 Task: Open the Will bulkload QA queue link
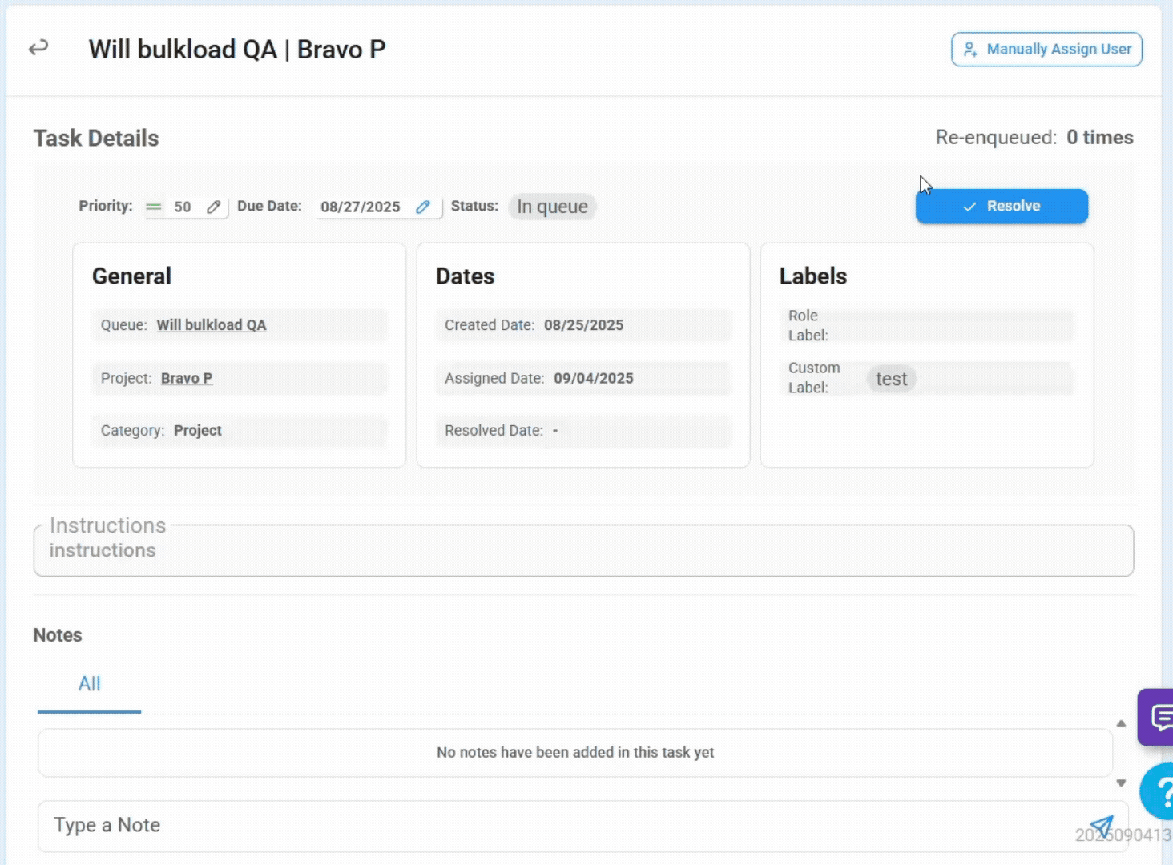point(212,325)
